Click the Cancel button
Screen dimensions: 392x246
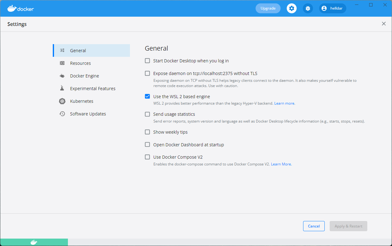314,226
